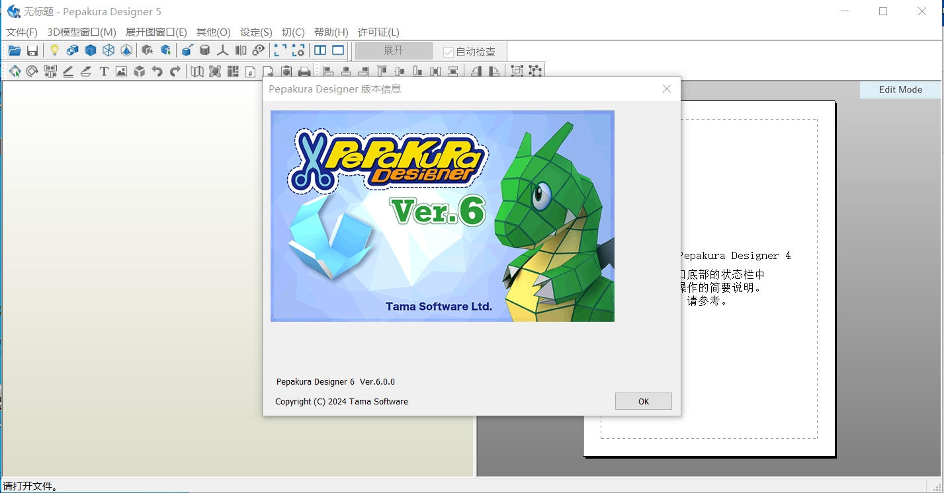The image size is (944, 493).
Task: Click the 'Pepakura Designer 6 Ver.6.0.0' text
Action: (335, 381)
